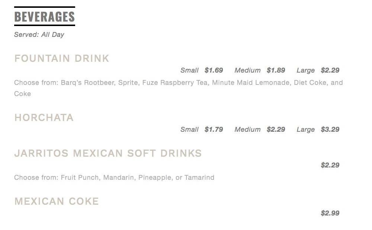
Task: Click the Fountain Drink Small label
Action: pyautogui.click(x=189, y=70)
